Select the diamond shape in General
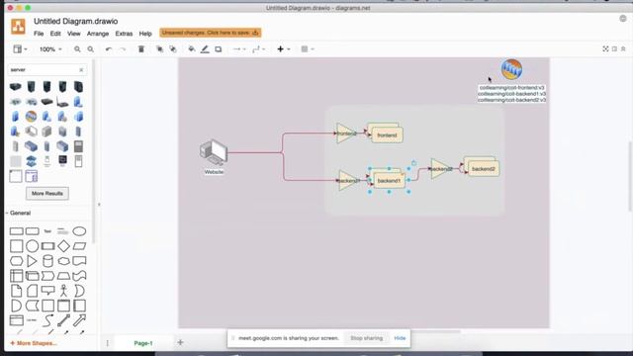The image size is (633, 356). (x=63, y=246)
